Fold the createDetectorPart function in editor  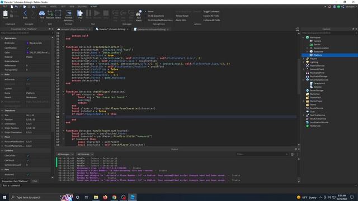63,47
